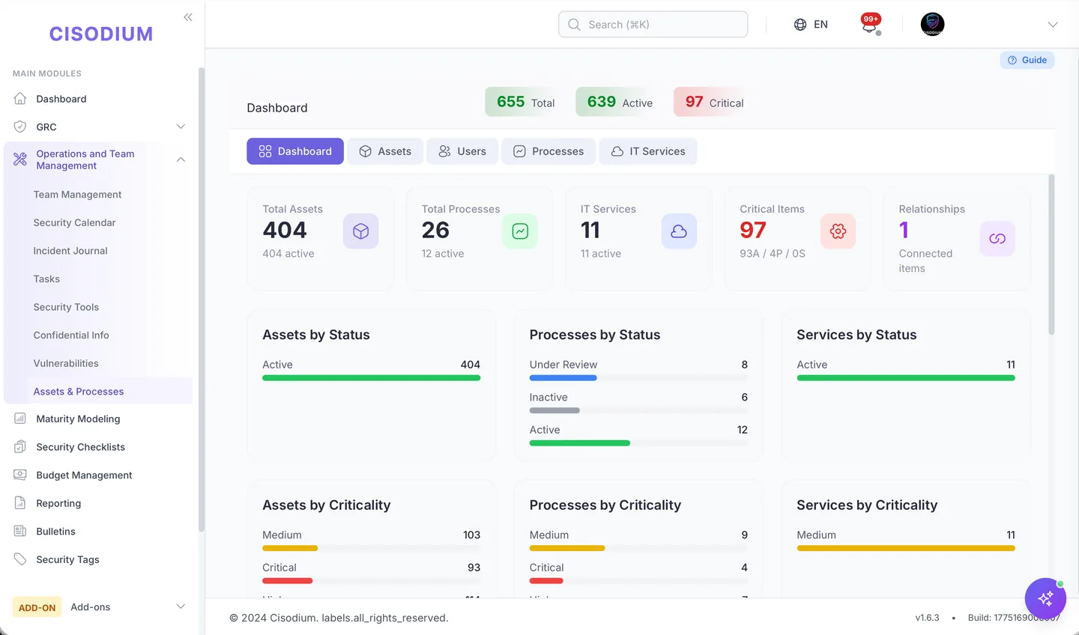Image resolution: width=1079 pixels, height=635 pixels.
Task: Switch to the Users tab
Action: (462, 151)
